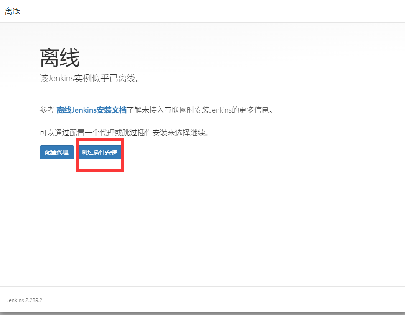Select the Jenkins 2.289.2 version text

click(x=25, y=300)
